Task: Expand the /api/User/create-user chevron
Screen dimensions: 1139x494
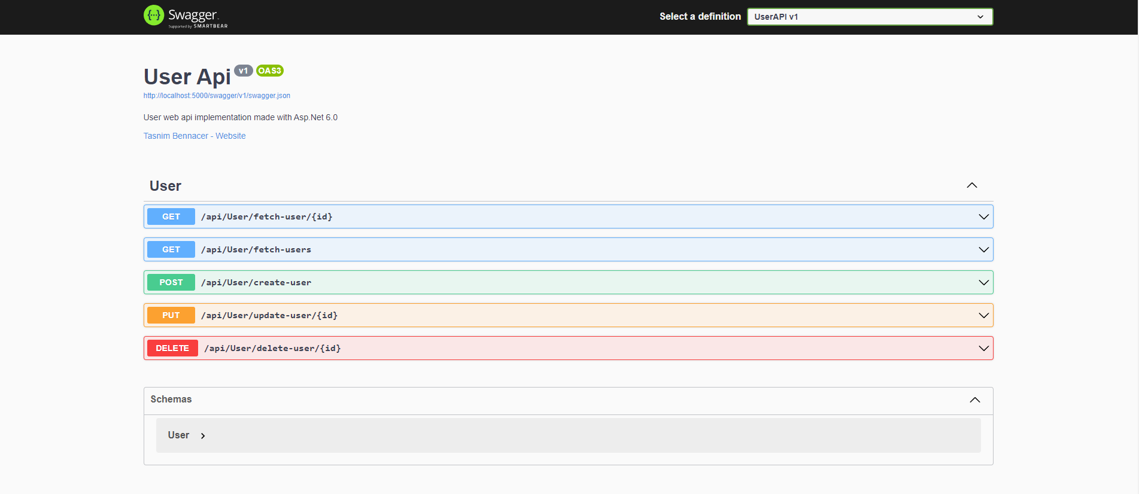Action: 983,282
